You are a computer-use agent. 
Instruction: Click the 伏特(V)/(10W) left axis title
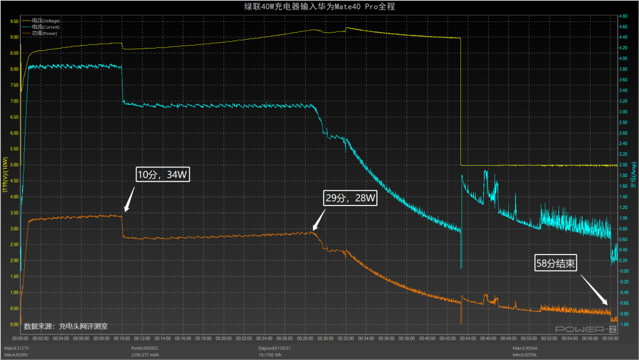pos(5,175)
